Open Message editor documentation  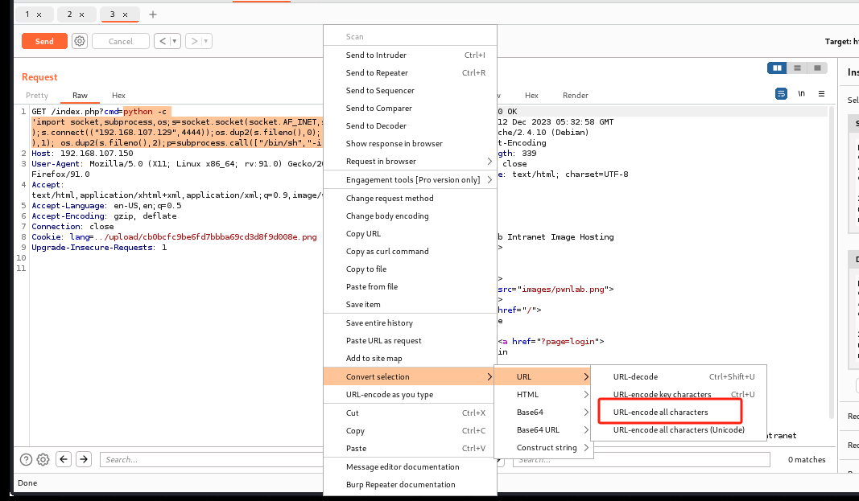pos(411,467)
